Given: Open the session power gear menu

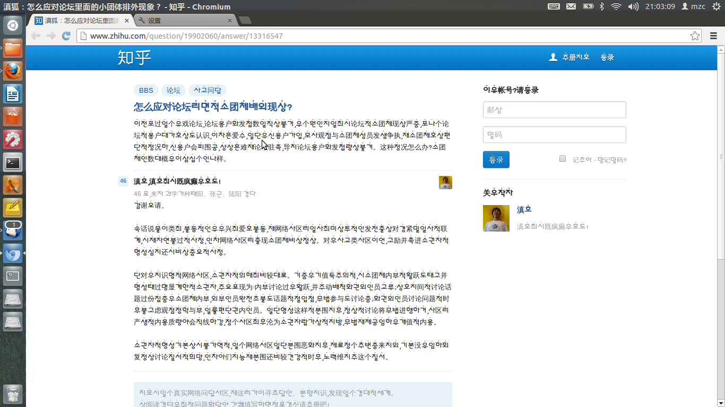Looking at the screenshot, I should point(716,6).
